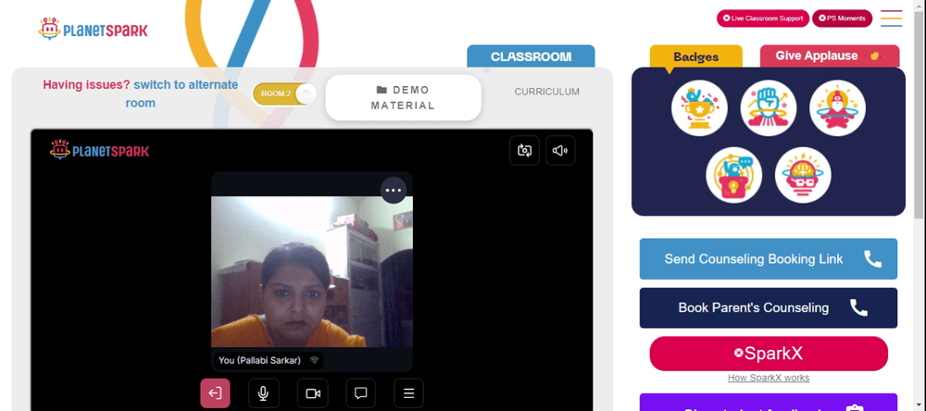The image size is (926, 411).
Task: Open Live Classroom Support
Action: click(x=763, y=19)
